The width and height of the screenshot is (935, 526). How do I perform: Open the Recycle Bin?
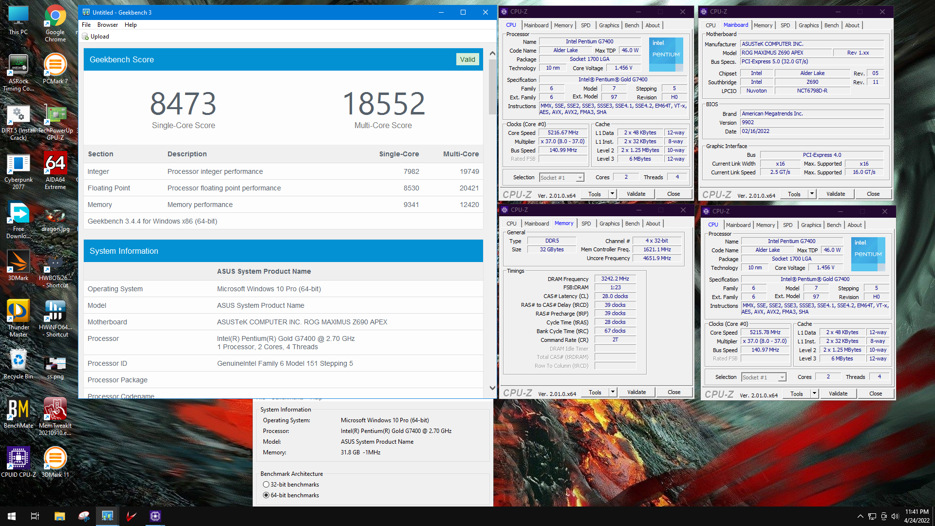click(x=19, y=364)
